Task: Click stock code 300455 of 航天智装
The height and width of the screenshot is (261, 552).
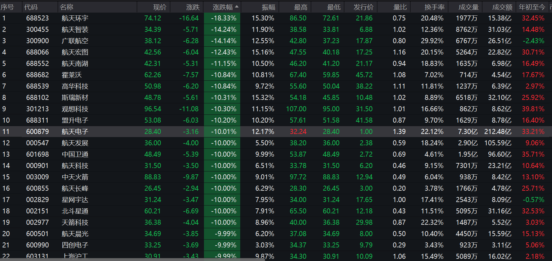Action: click(38, 30)
